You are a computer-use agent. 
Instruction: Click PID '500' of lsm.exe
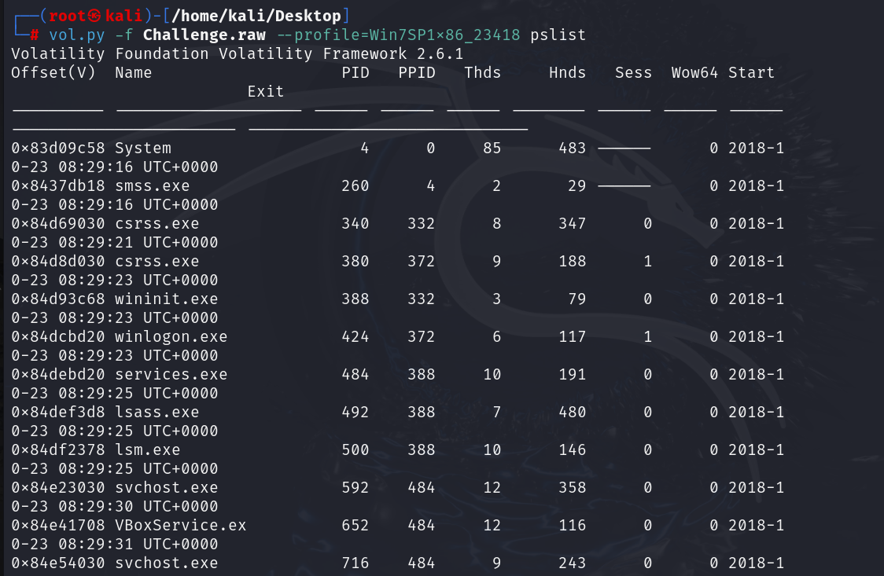[355, 449]
